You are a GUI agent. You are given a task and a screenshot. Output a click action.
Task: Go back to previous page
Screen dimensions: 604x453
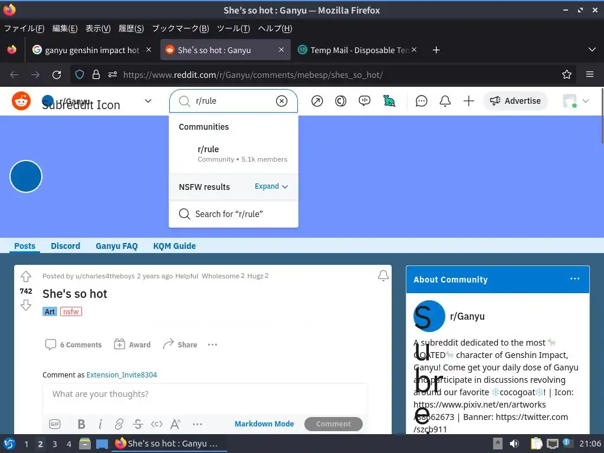click(x=14, y=75)
